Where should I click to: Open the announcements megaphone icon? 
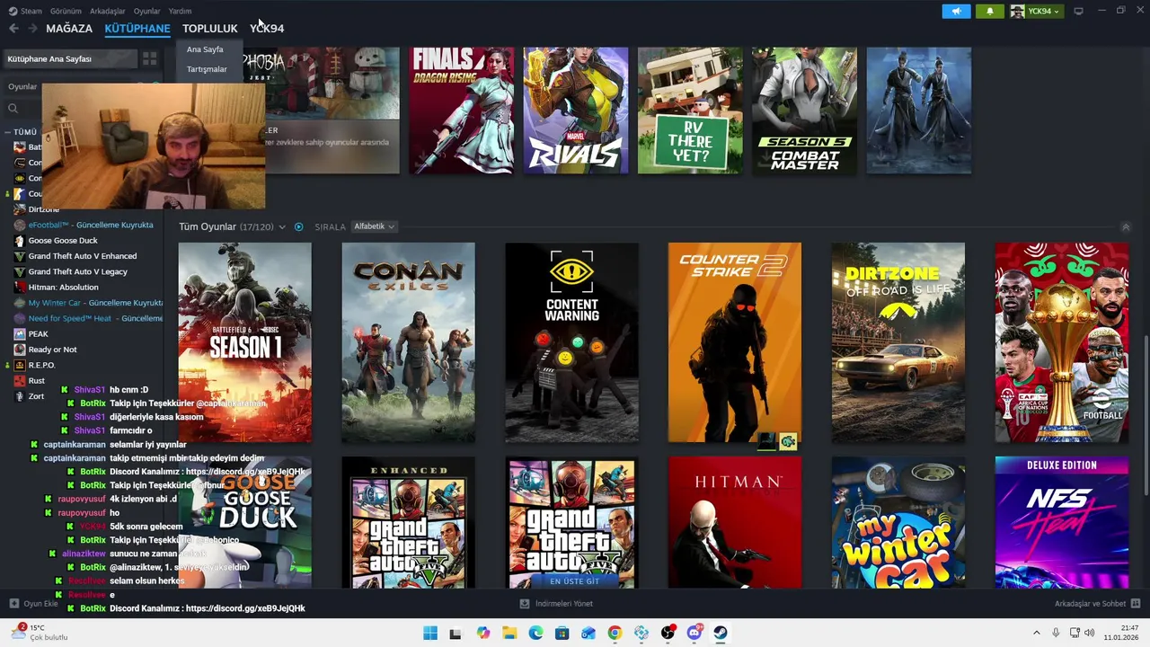click(956, 11)
